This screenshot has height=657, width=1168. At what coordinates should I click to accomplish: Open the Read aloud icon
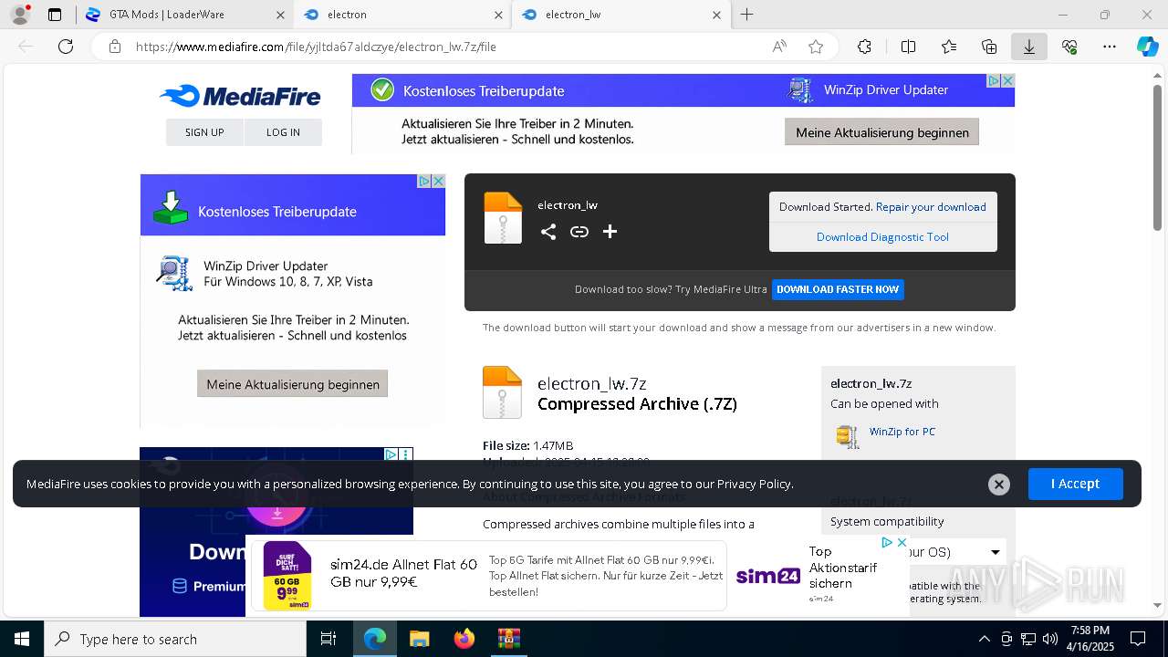tap(779, 47)
